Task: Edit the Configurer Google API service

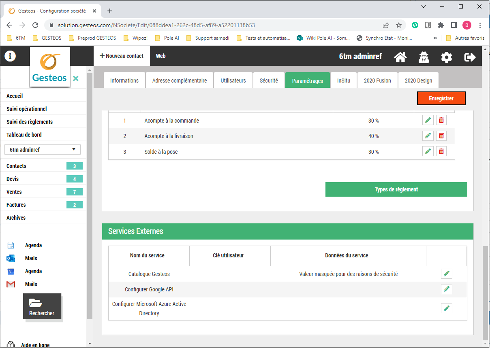Action: pos(446,289)
